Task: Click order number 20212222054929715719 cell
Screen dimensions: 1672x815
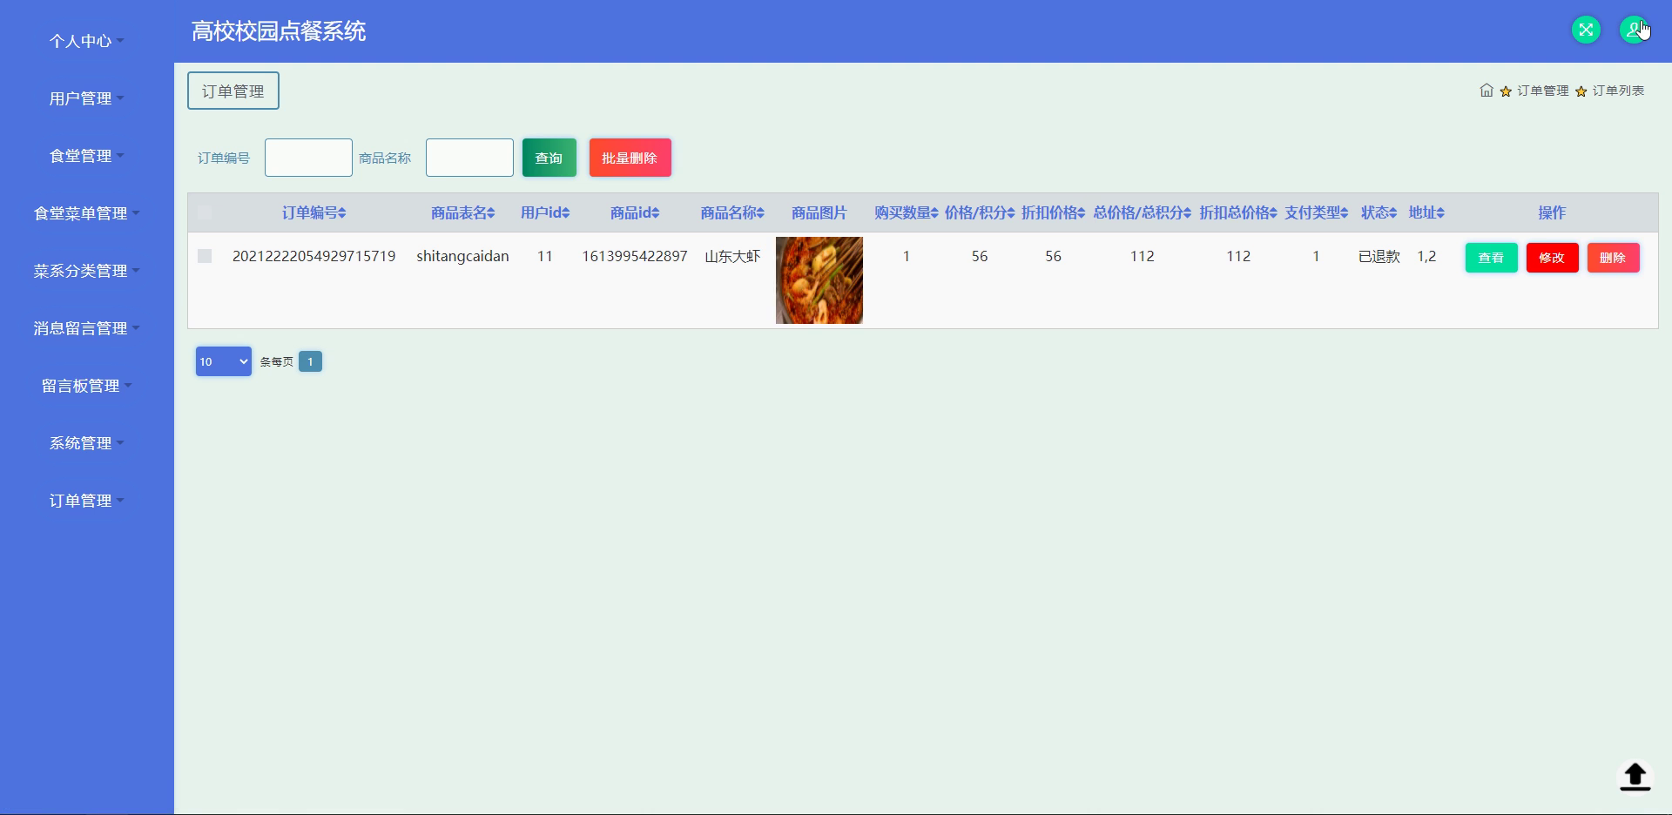Action: pyautogui.click(x=313, y=256)
